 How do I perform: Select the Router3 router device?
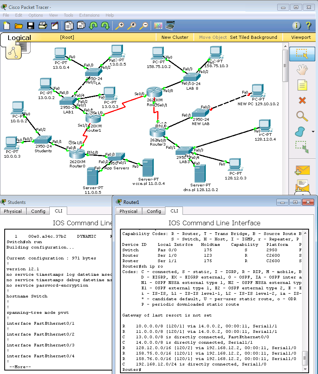click(157, 132)
